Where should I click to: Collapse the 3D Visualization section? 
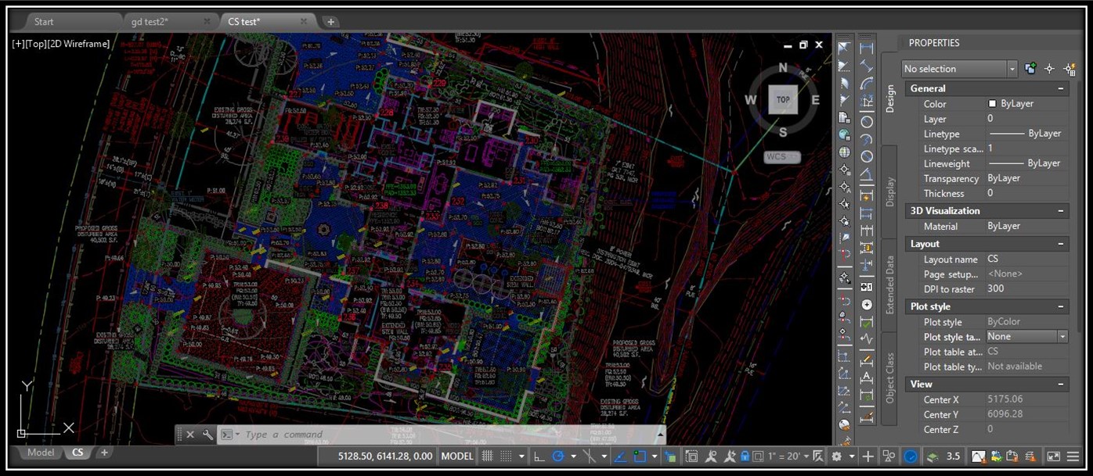[x=1062, y=211]
